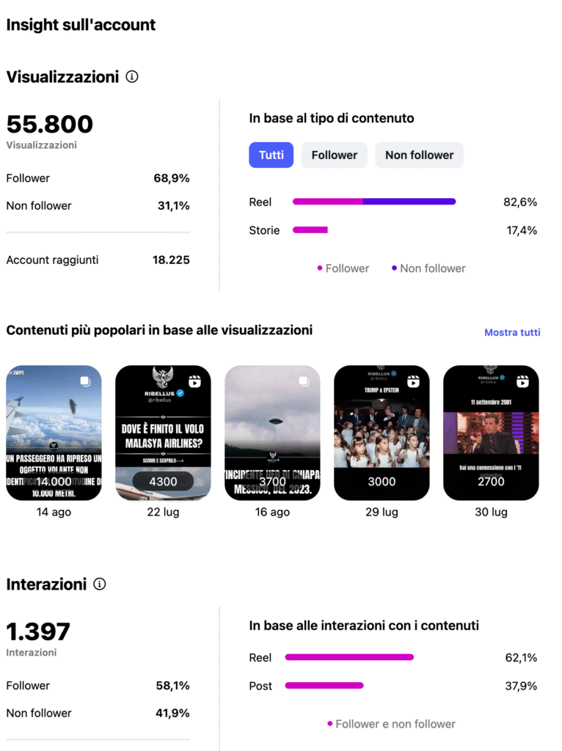Switch to the Non follower filter
562x751 pixels.
tap(419, 155)
